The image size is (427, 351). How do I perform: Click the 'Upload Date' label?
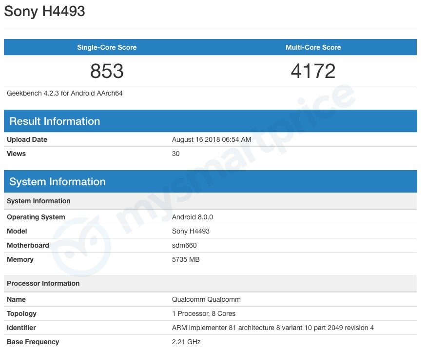(x=27, y=140)
